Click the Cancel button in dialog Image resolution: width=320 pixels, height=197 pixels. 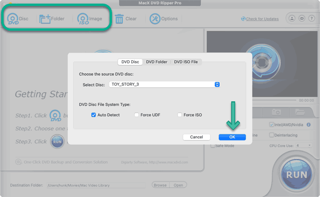196,137
